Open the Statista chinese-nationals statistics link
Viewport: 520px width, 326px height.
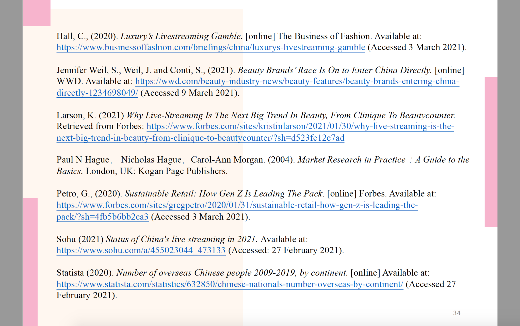[230, 284]
